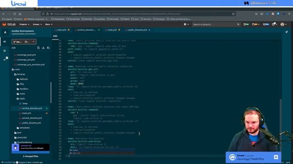293x164 pixels.
Task: Expand the javascript folder
Action: [x=20, y=138]
